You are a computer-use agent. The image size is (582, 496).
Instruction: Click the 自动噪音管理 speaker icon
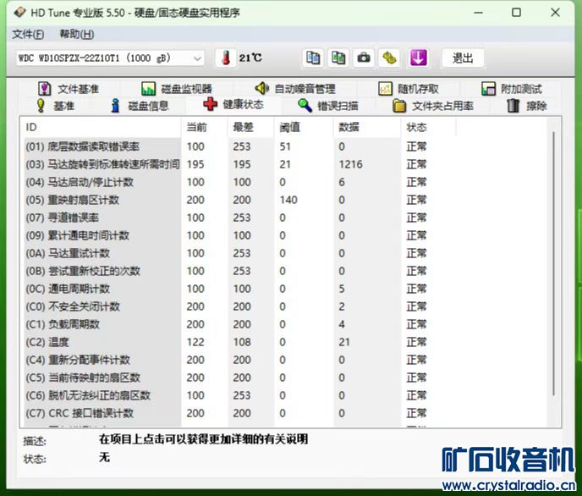point(261,88)
